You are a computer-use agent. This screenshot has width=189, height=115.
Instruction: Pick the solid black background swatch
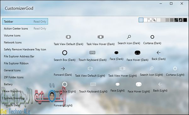click(x=185, y=20)
